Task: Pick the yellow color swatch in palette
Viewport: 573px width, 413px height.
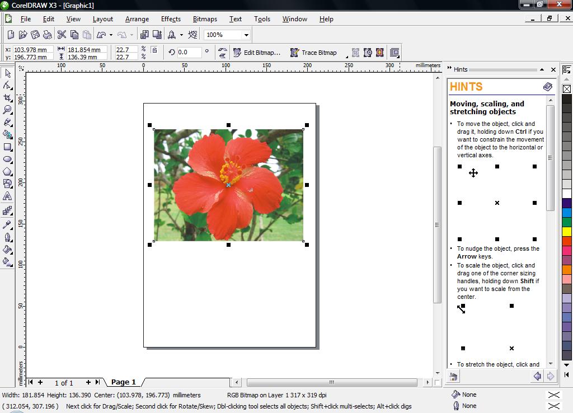Action: [x=567, y=232]
